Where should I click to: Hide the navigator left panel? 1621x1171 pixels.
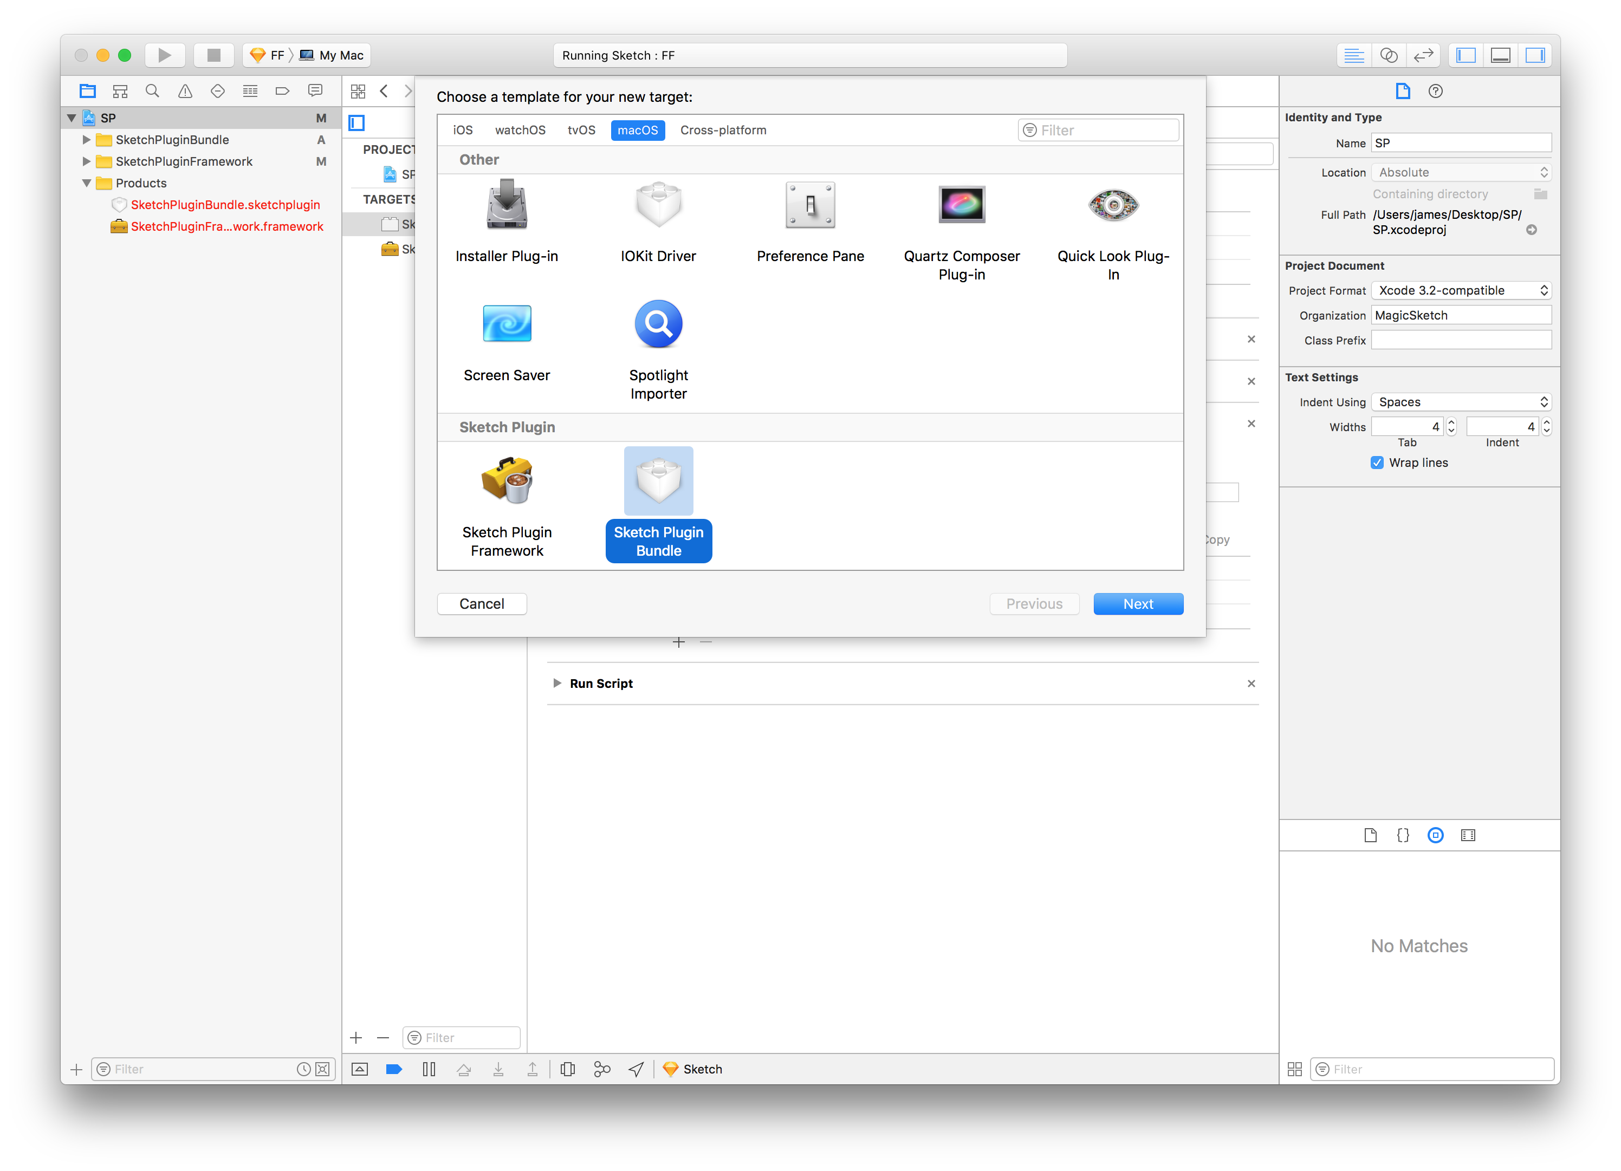point(1466,55)
